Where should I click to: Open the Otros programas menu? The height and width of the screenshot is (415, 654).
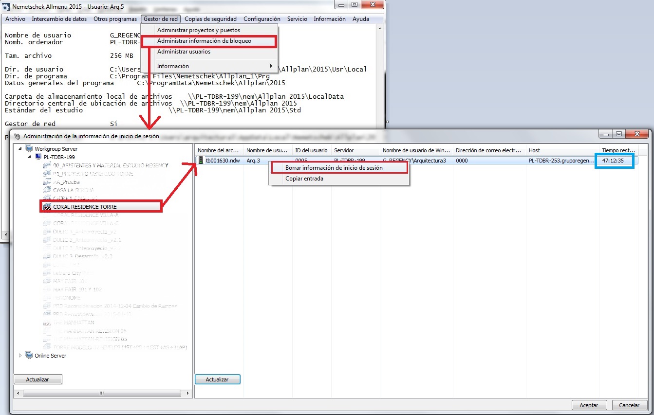click(115, 19)
